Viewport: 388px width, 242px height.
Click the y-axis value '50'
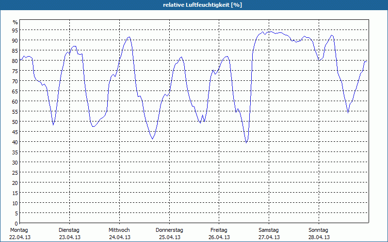click(x=15, y=122)
